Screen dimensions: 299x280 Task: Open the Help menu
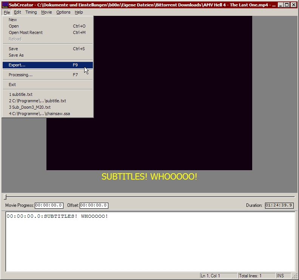(x=79, y=12)
